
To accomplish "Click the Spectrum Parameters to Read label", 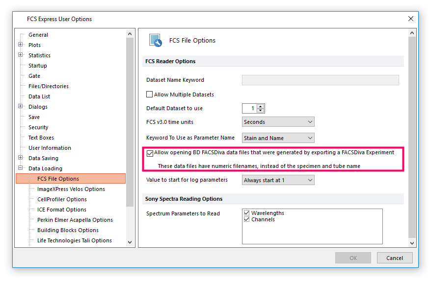I will click(x=183, y=213).
